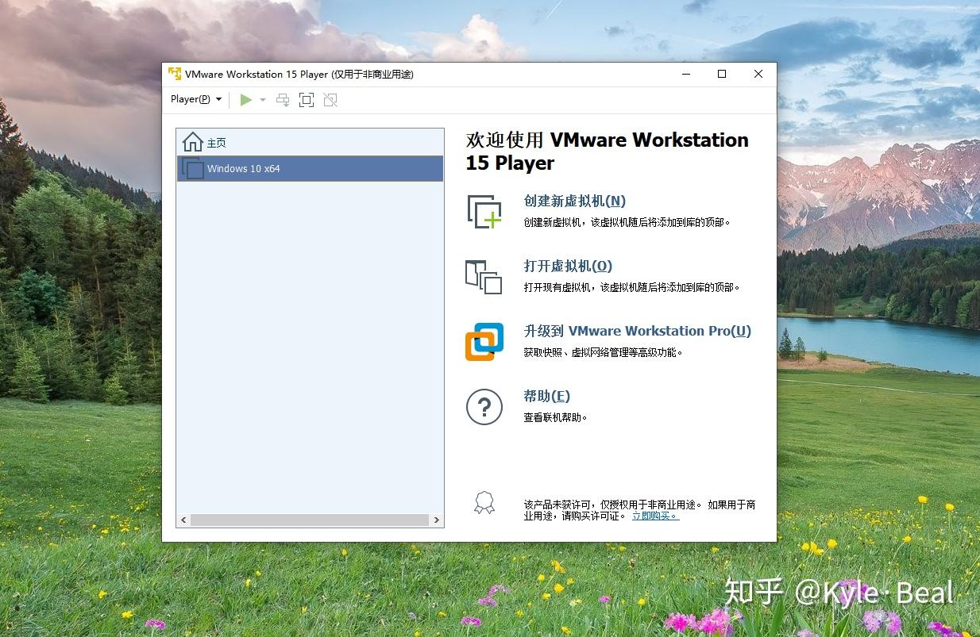The image size is (980, 637).
Task: Click 立即购买 buy now link
Action: tap(655, 516)
